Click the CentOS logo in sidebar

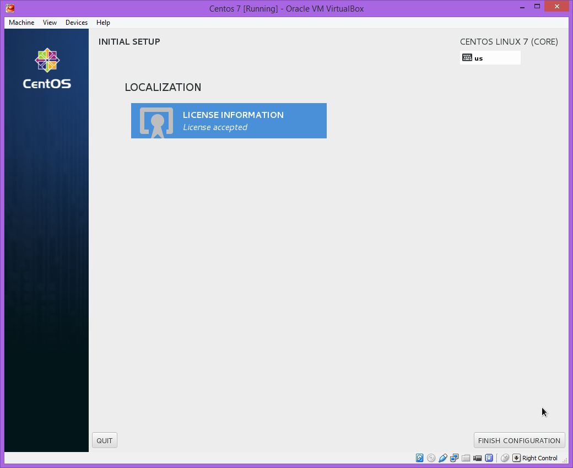47,68
